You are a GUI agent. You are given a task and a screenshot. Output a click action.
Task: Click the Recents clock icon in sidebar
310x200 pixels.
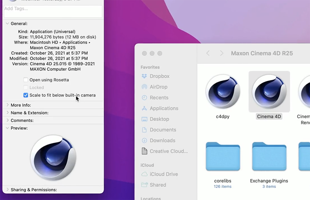pos(144,98)
